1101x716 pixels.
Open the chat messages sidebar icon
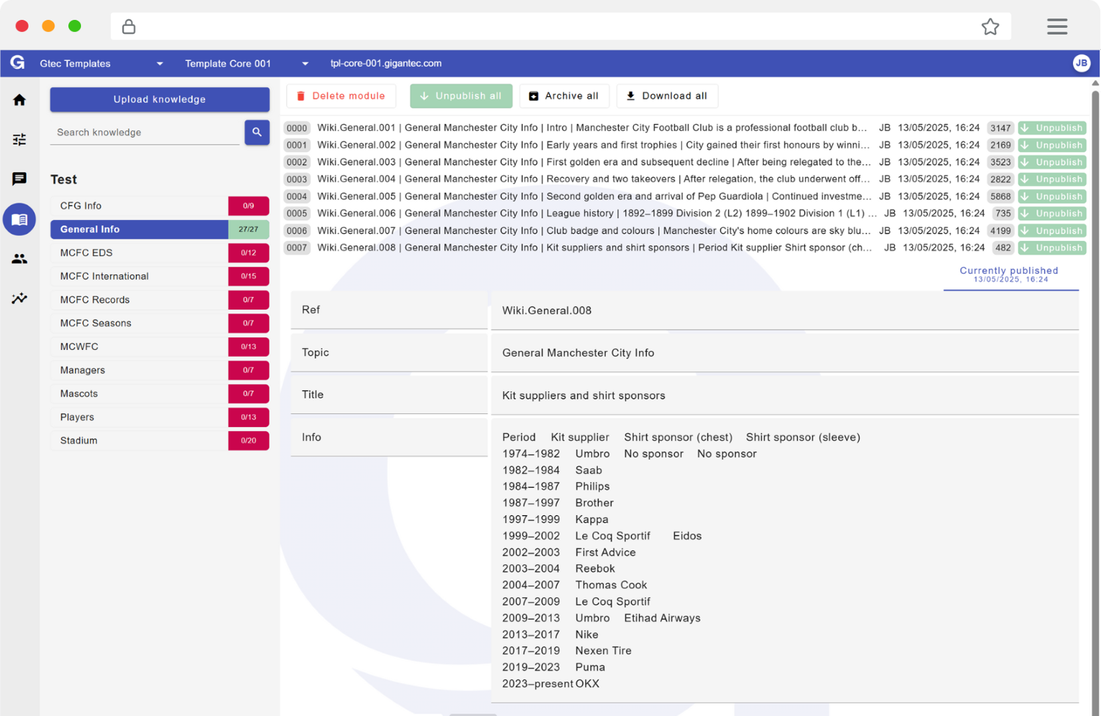point(19,179)
